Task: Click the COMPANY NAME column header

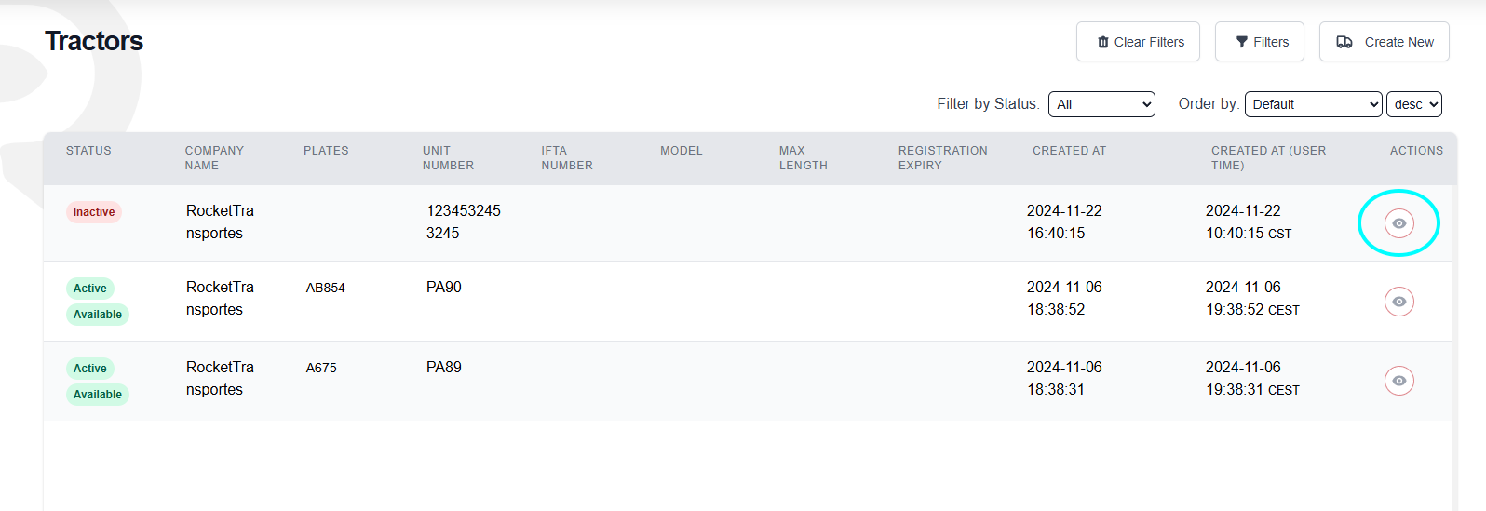Action: [214, 158]
